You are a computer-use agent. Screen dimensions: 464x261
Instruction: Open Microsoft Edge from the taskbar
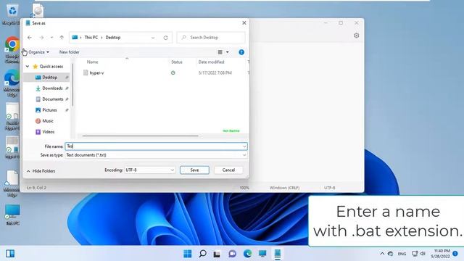(247, 254)
